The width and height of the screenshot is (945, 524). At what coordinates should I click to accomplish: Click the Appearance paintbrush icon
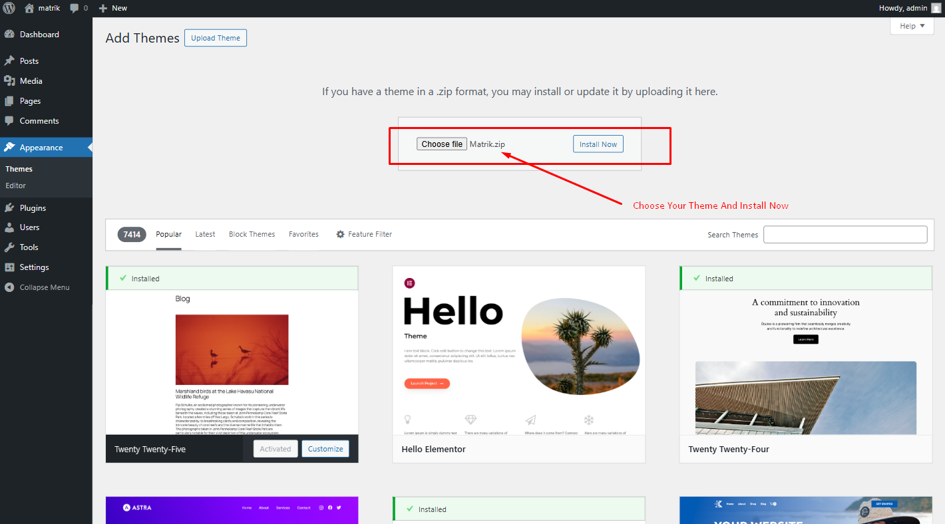pos(9,148)
